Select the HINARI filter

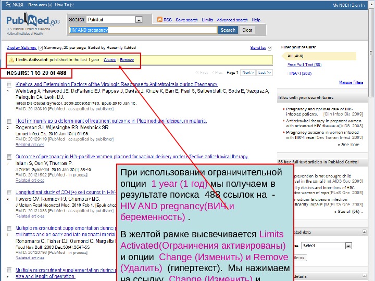click(x=299, y=73)
